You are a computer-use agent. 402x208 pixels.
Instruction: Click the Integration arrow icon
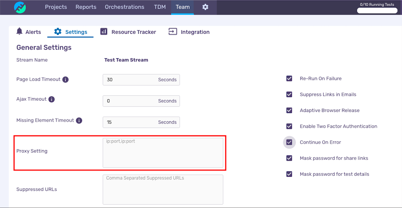coord(172,32)
